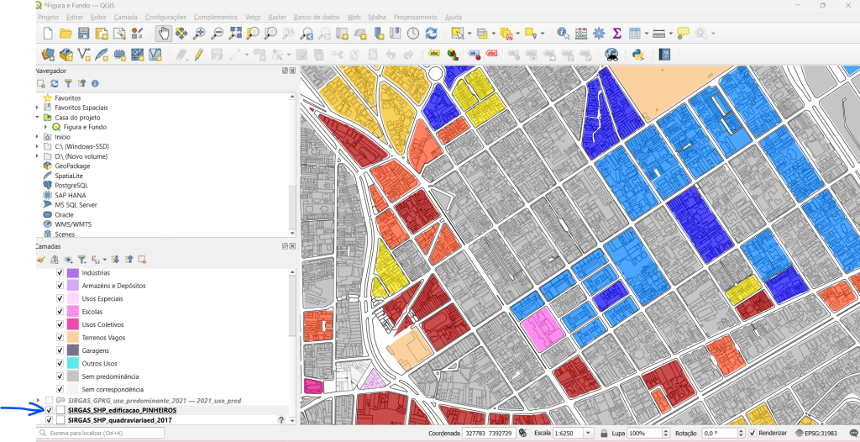Expand the D:\ (Novo volume) drive
Image resolution: width=860 pixels, height=442 pixels.
tap(38, 156)
